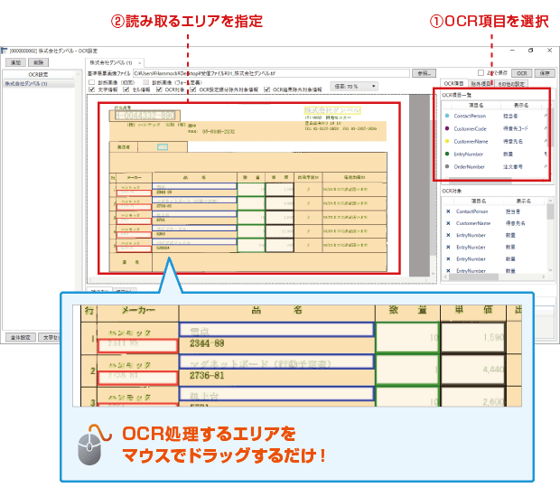Click the up arrow of OCR対象 scrollbar

click(x=550, y=201)
